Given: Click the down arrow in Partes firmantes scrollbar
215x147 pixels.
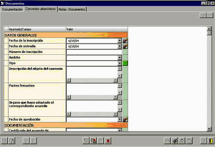Looking at the screenshot, I should [120, 93].
